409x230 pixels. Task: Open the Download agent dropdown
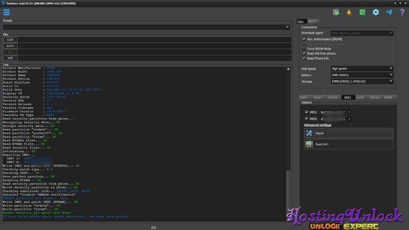click(x=362, y=33)
